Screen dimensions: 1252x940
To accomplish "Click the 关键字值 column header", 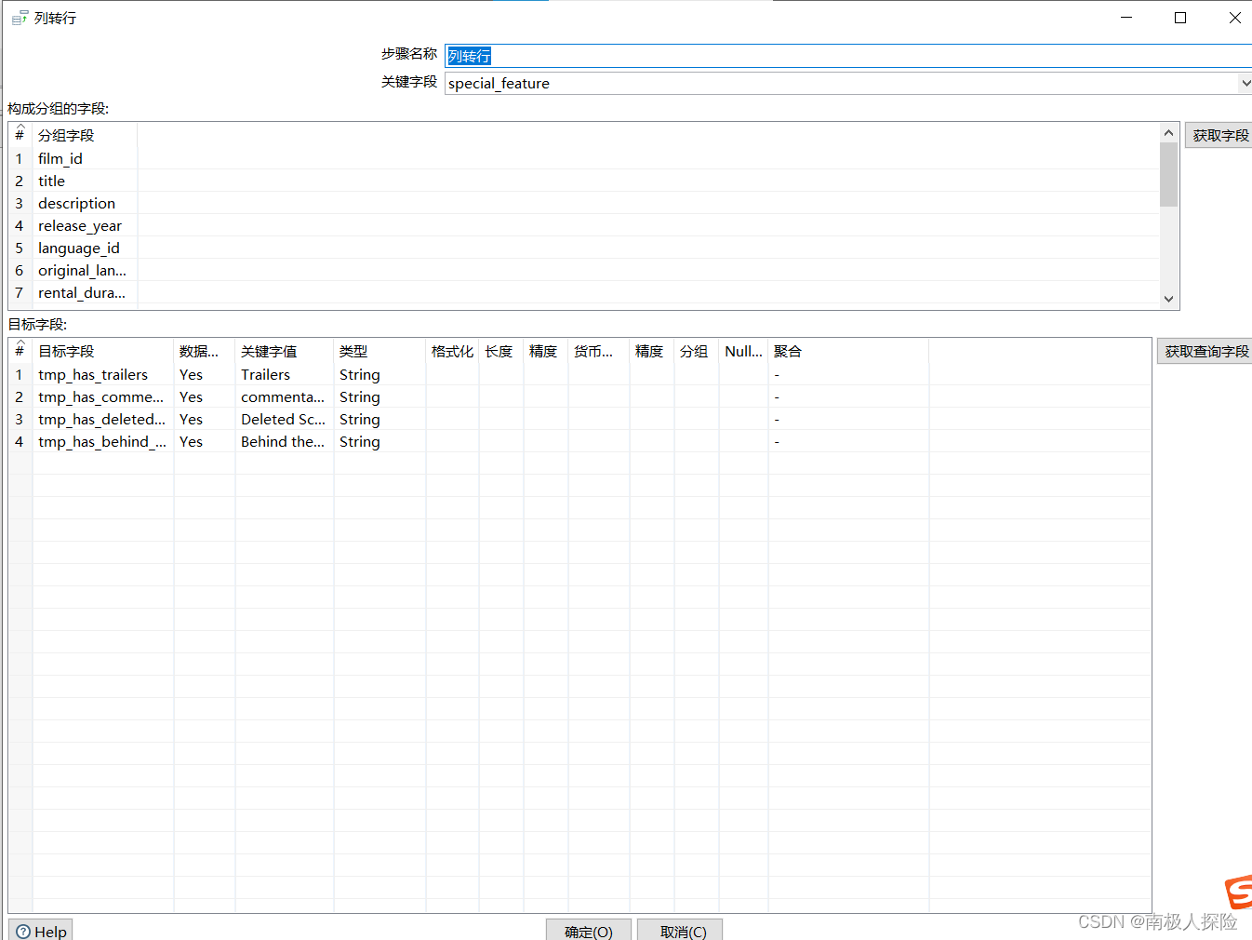I will (x=284, y=352).
